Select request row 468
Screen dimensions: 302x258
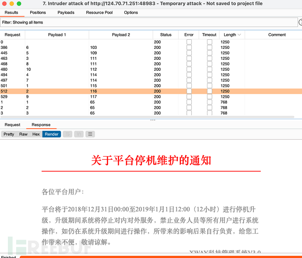point(151,64)
